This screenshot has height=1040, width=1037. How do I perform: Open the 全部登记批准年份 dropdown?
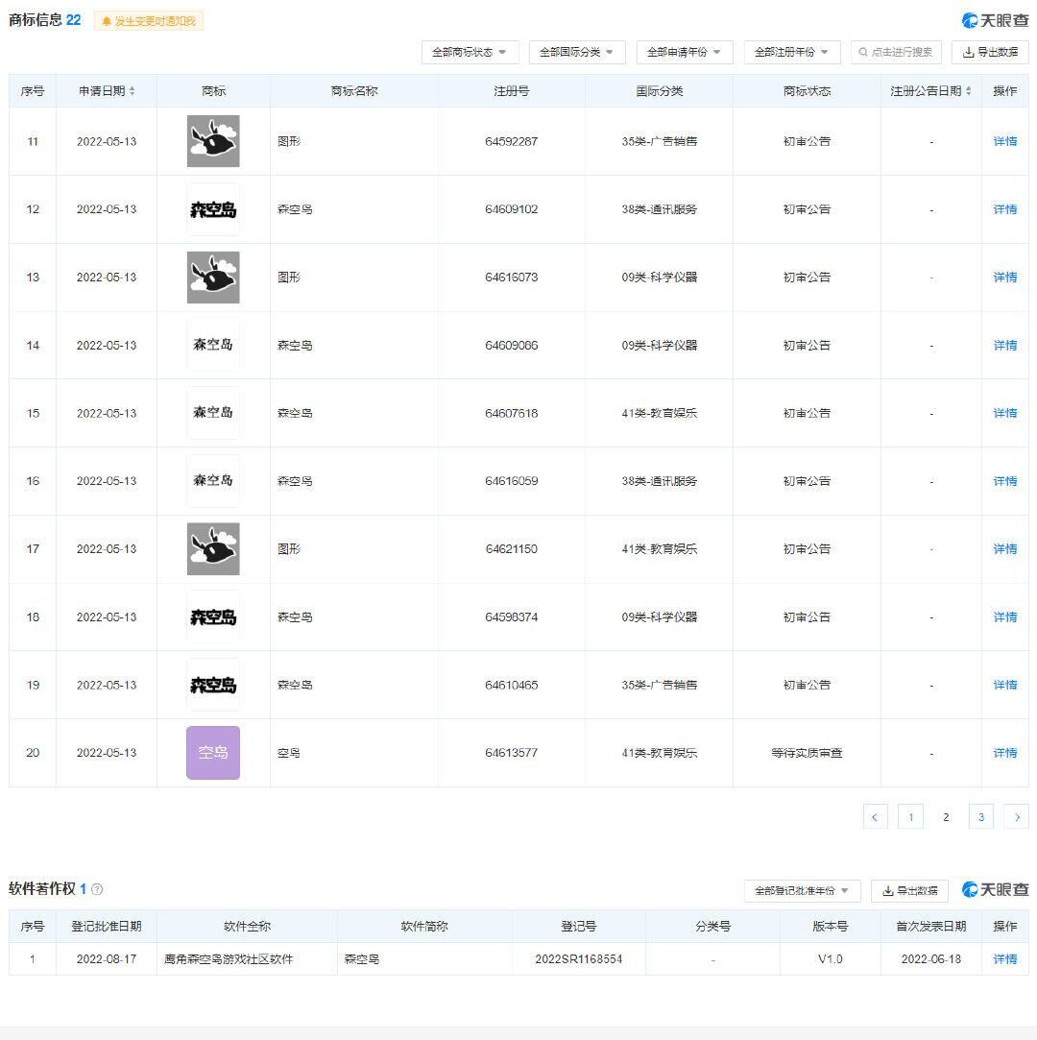802,891
